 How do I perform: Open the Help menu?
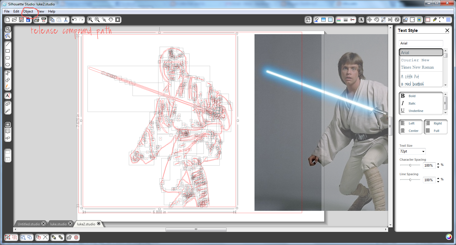[x=52, y=11]
